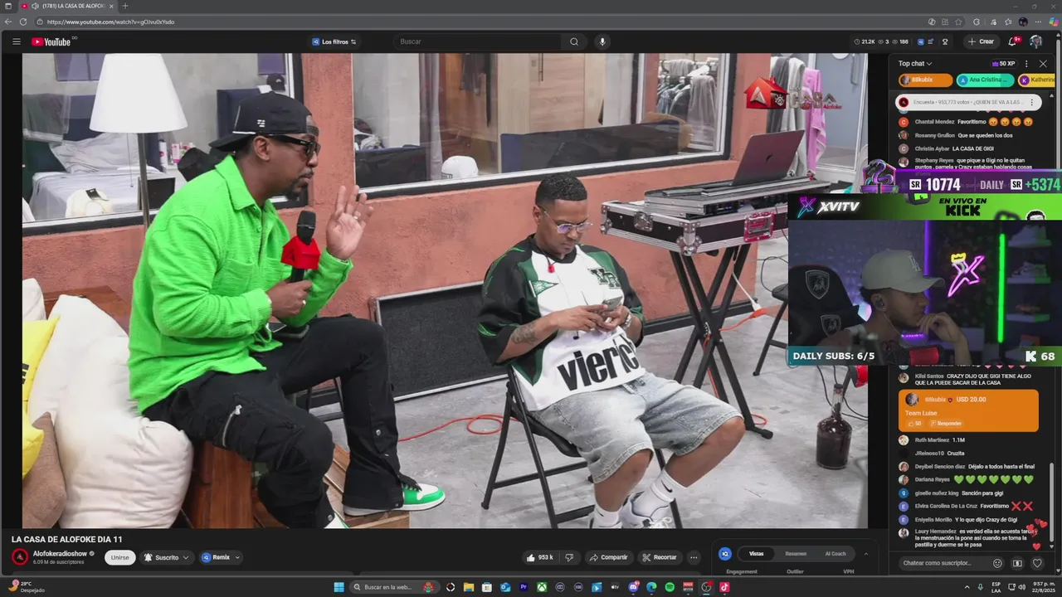Reload the browser page
Image resolution: width=1062 pixels, height=597 pixels.
pos(22,22)
